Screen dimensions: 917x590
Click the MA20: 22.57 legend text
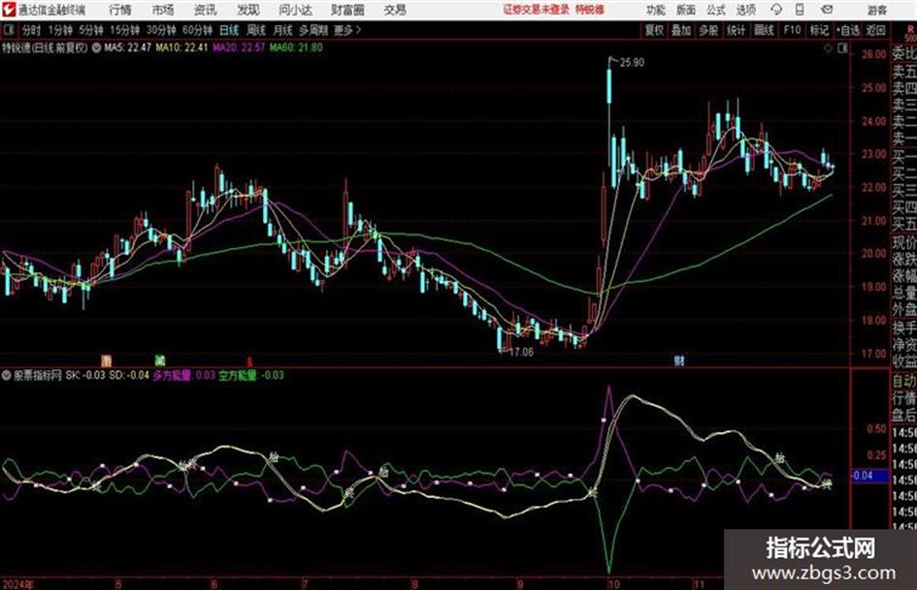point(239,47)
